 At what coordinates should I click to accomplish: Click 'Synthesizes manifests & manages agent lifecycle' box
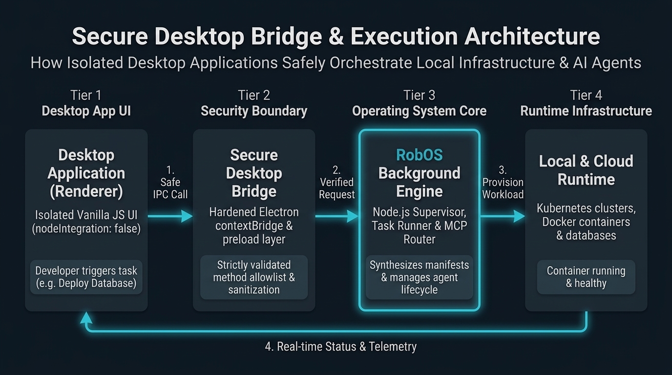420,277
